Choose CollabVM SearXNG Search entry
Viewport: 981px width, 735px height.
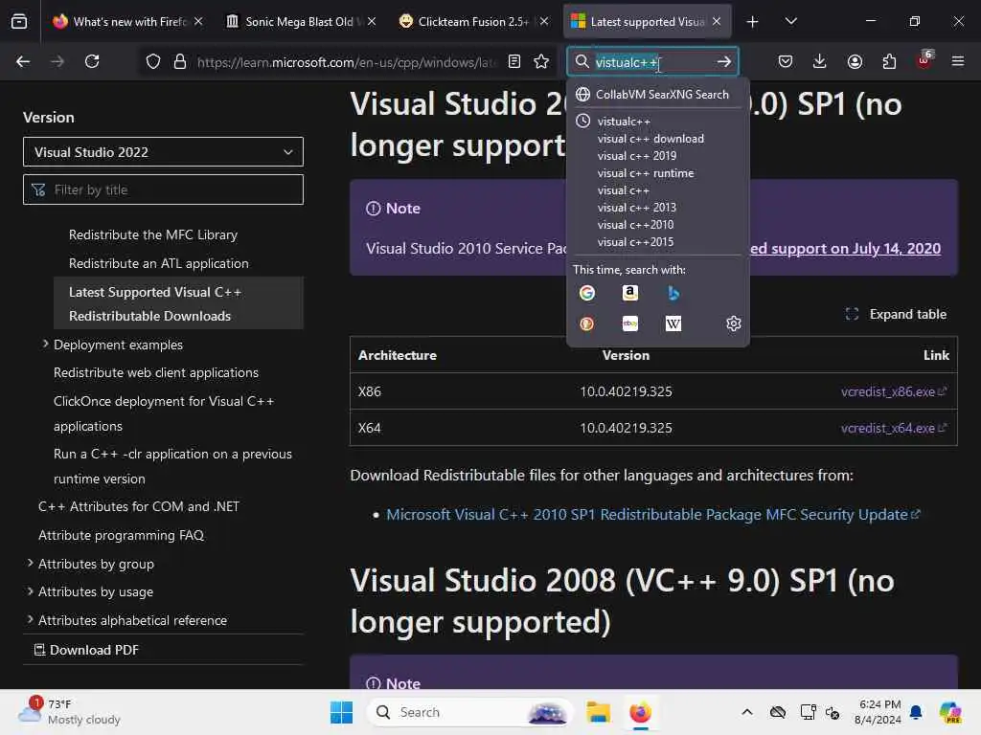tap(657, 95)
